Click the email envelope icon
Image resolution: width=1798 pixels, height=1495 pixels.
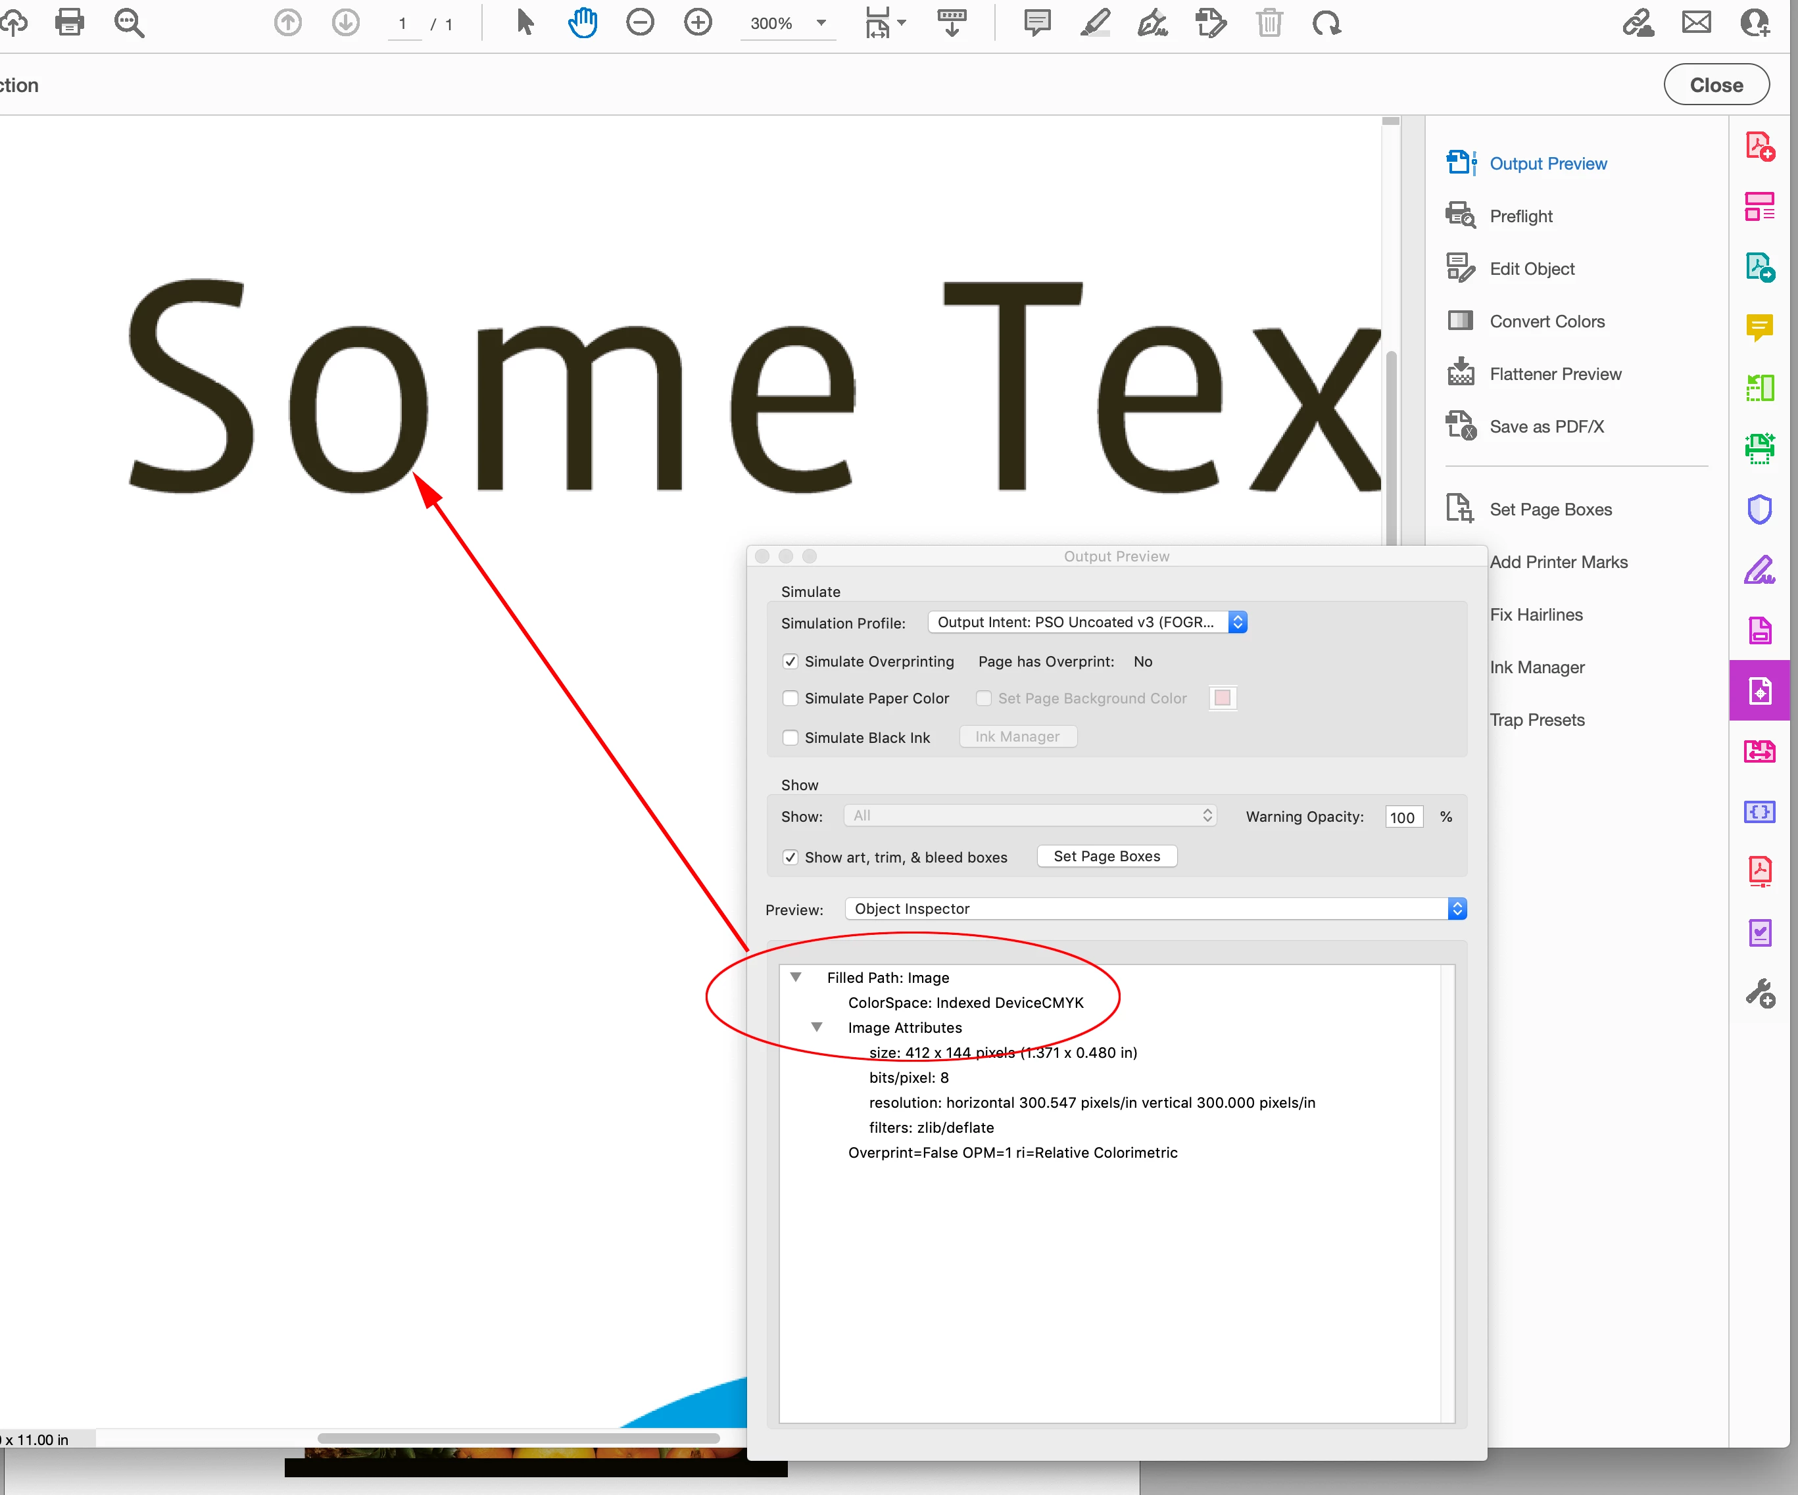coord(1696,22)
